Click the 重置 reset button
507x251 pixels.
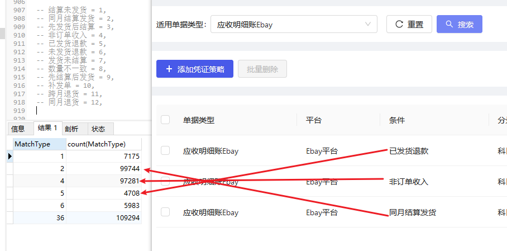(409, 24)
